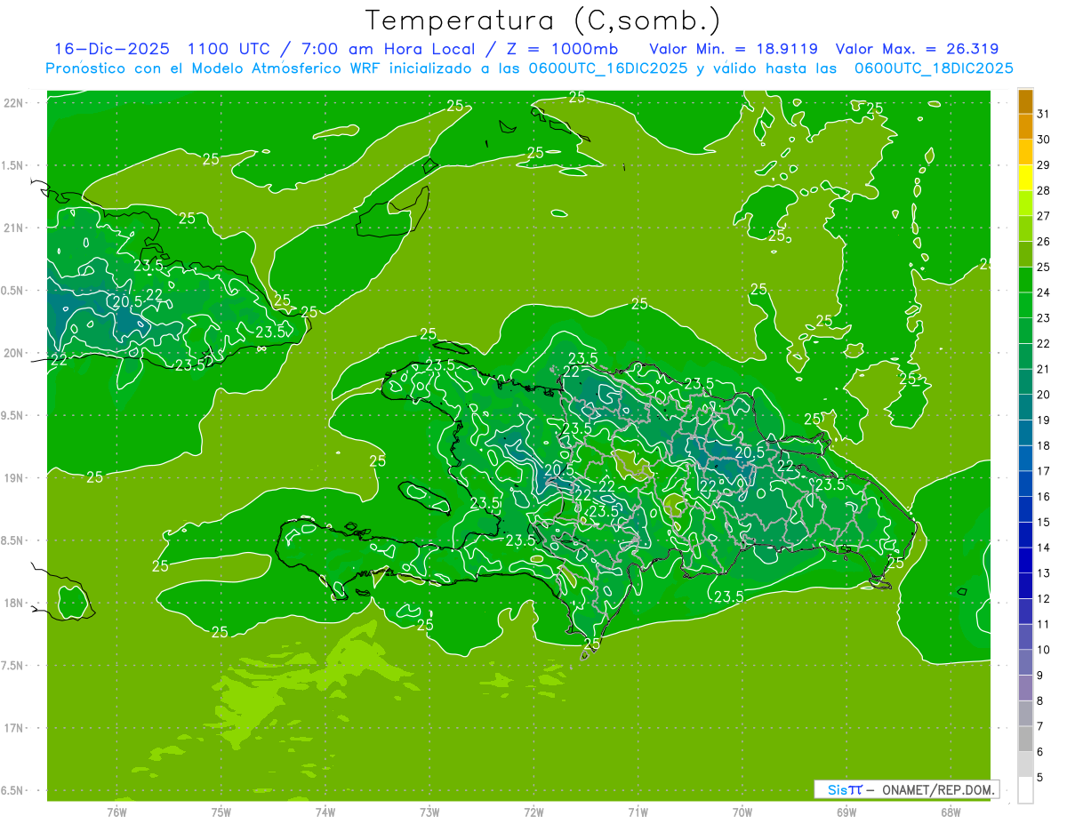Click the 'ONAMET/REP.DOM.' credit label

937,789
